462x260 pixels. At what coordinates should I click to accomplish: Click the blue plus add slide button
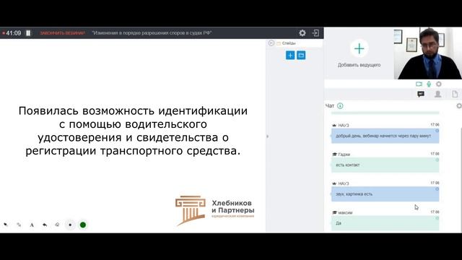[x=290, y=55]
